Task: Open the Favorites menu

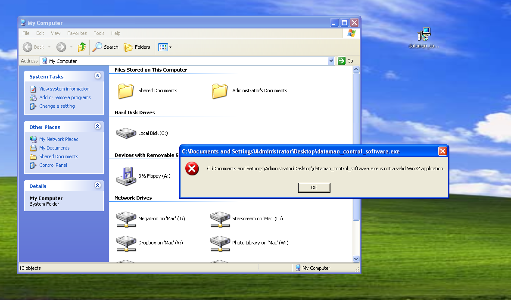Action: (x=77, y=33)
